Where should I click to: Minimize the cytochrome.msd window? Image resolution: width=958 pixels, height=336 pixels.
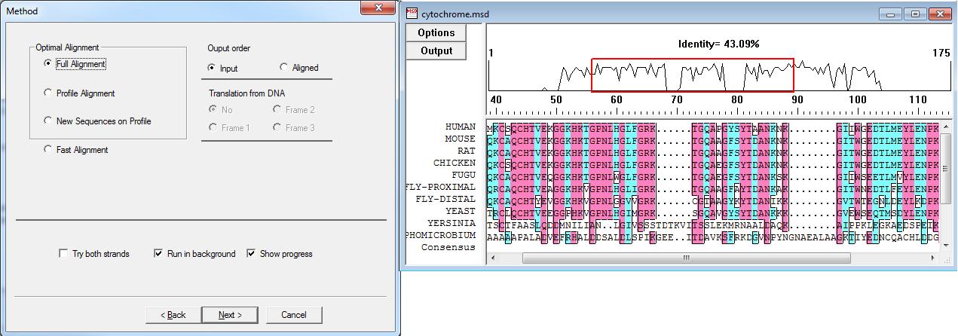pos(892,14)
